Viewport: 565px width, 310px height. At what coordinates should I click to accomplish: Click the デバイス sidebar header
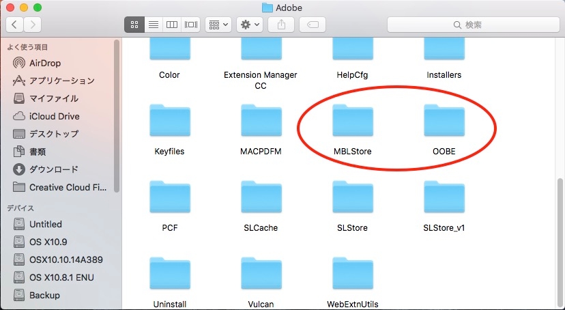(20, 208)
